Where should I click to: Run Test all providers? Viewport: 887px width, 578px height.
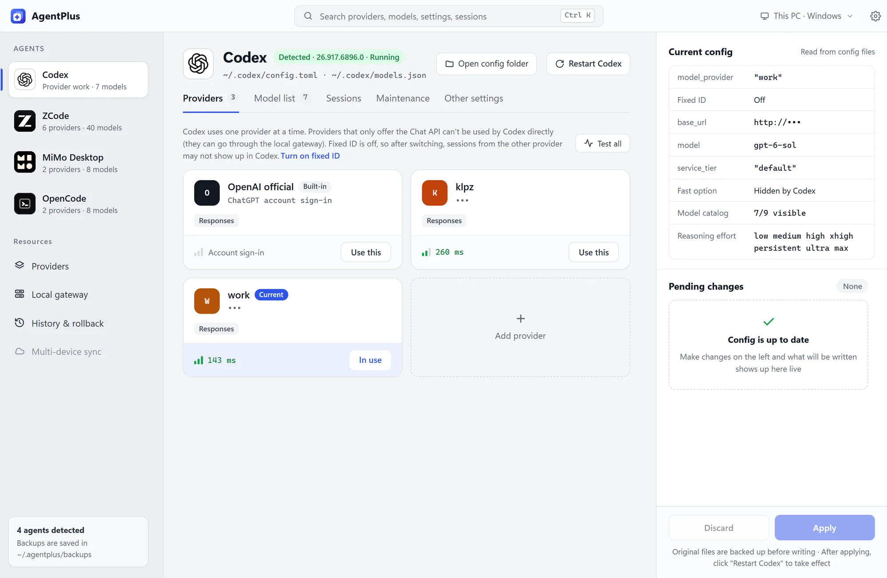click(x=603, y=143)
